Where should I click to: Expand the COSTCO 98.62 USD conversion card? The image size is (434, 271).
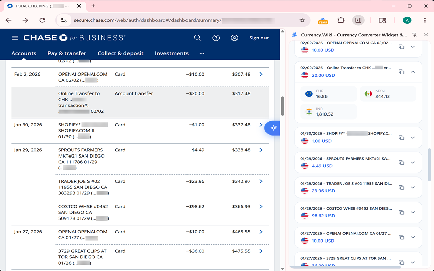pyautogui.click(x=413, y=212)
